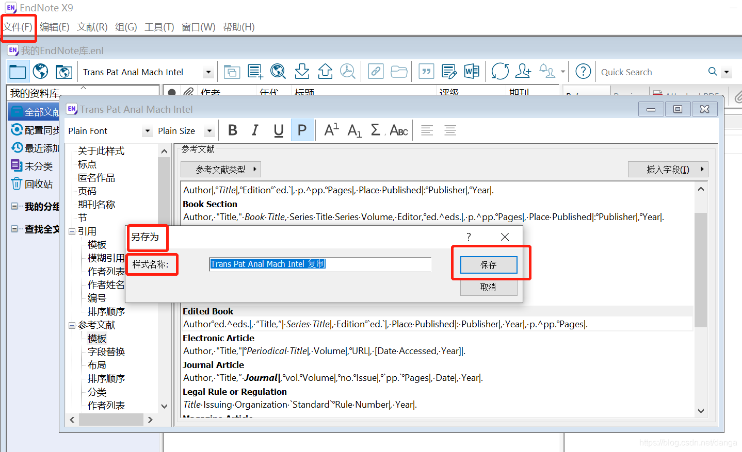
Task: Click Quick Search magnifier icon
Action: click(x=713, y=72)
